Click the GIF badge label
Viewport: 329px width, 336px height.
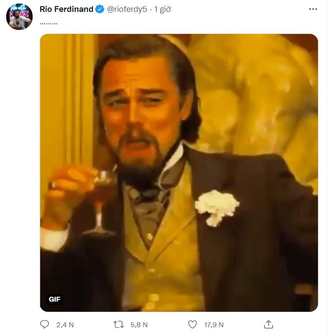pyautogui.click(x=55, y=299)
